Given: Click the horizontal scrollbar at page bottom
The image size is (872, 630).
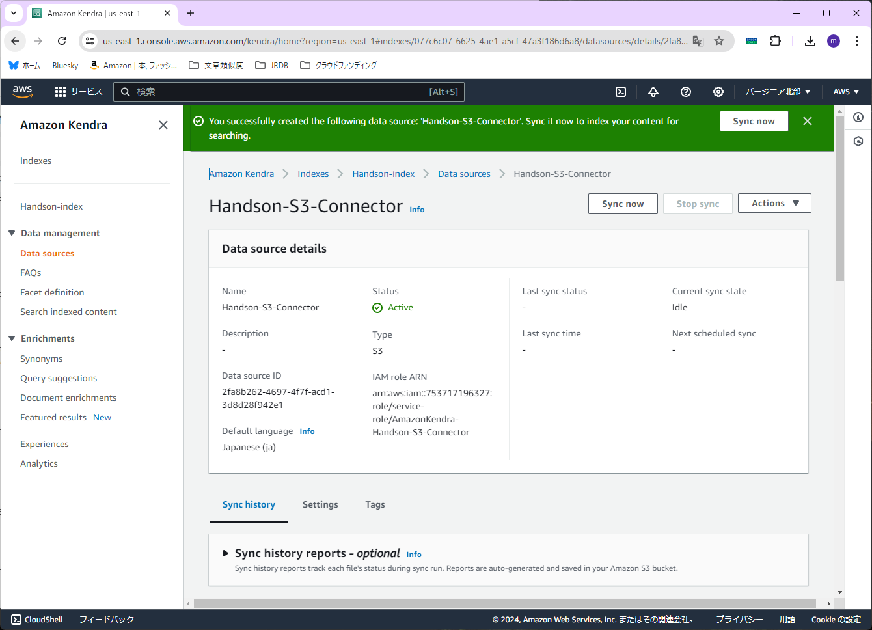Looking at the screenshot, I should click(x=505, y=603).
